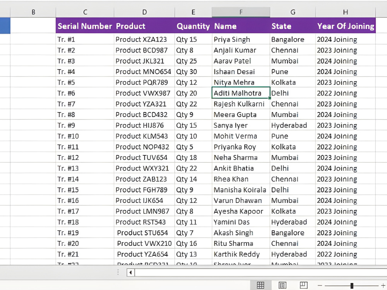This screenshot has width=387, height=290.
Task: Select the cell Yamini Das
Action: [x=241, y=222]
